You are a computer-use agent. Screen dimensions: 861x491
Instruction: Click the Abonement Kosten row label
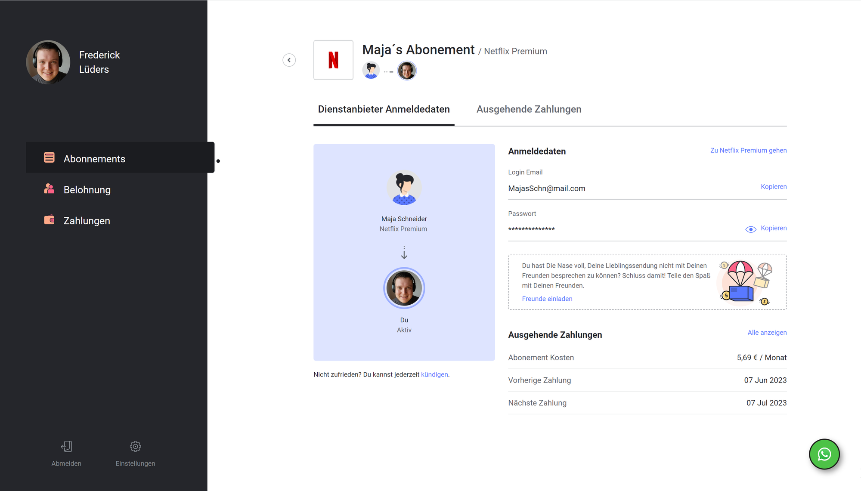[541, 358]
